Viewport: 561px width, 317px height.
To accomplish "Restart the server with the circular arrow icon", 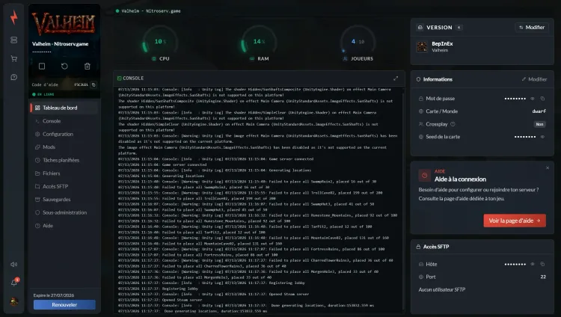I will point(64,67).
